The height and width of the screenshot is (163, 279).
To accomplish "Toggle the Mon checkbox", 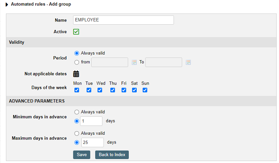I will pyautogui.click(x=77, y=90).
